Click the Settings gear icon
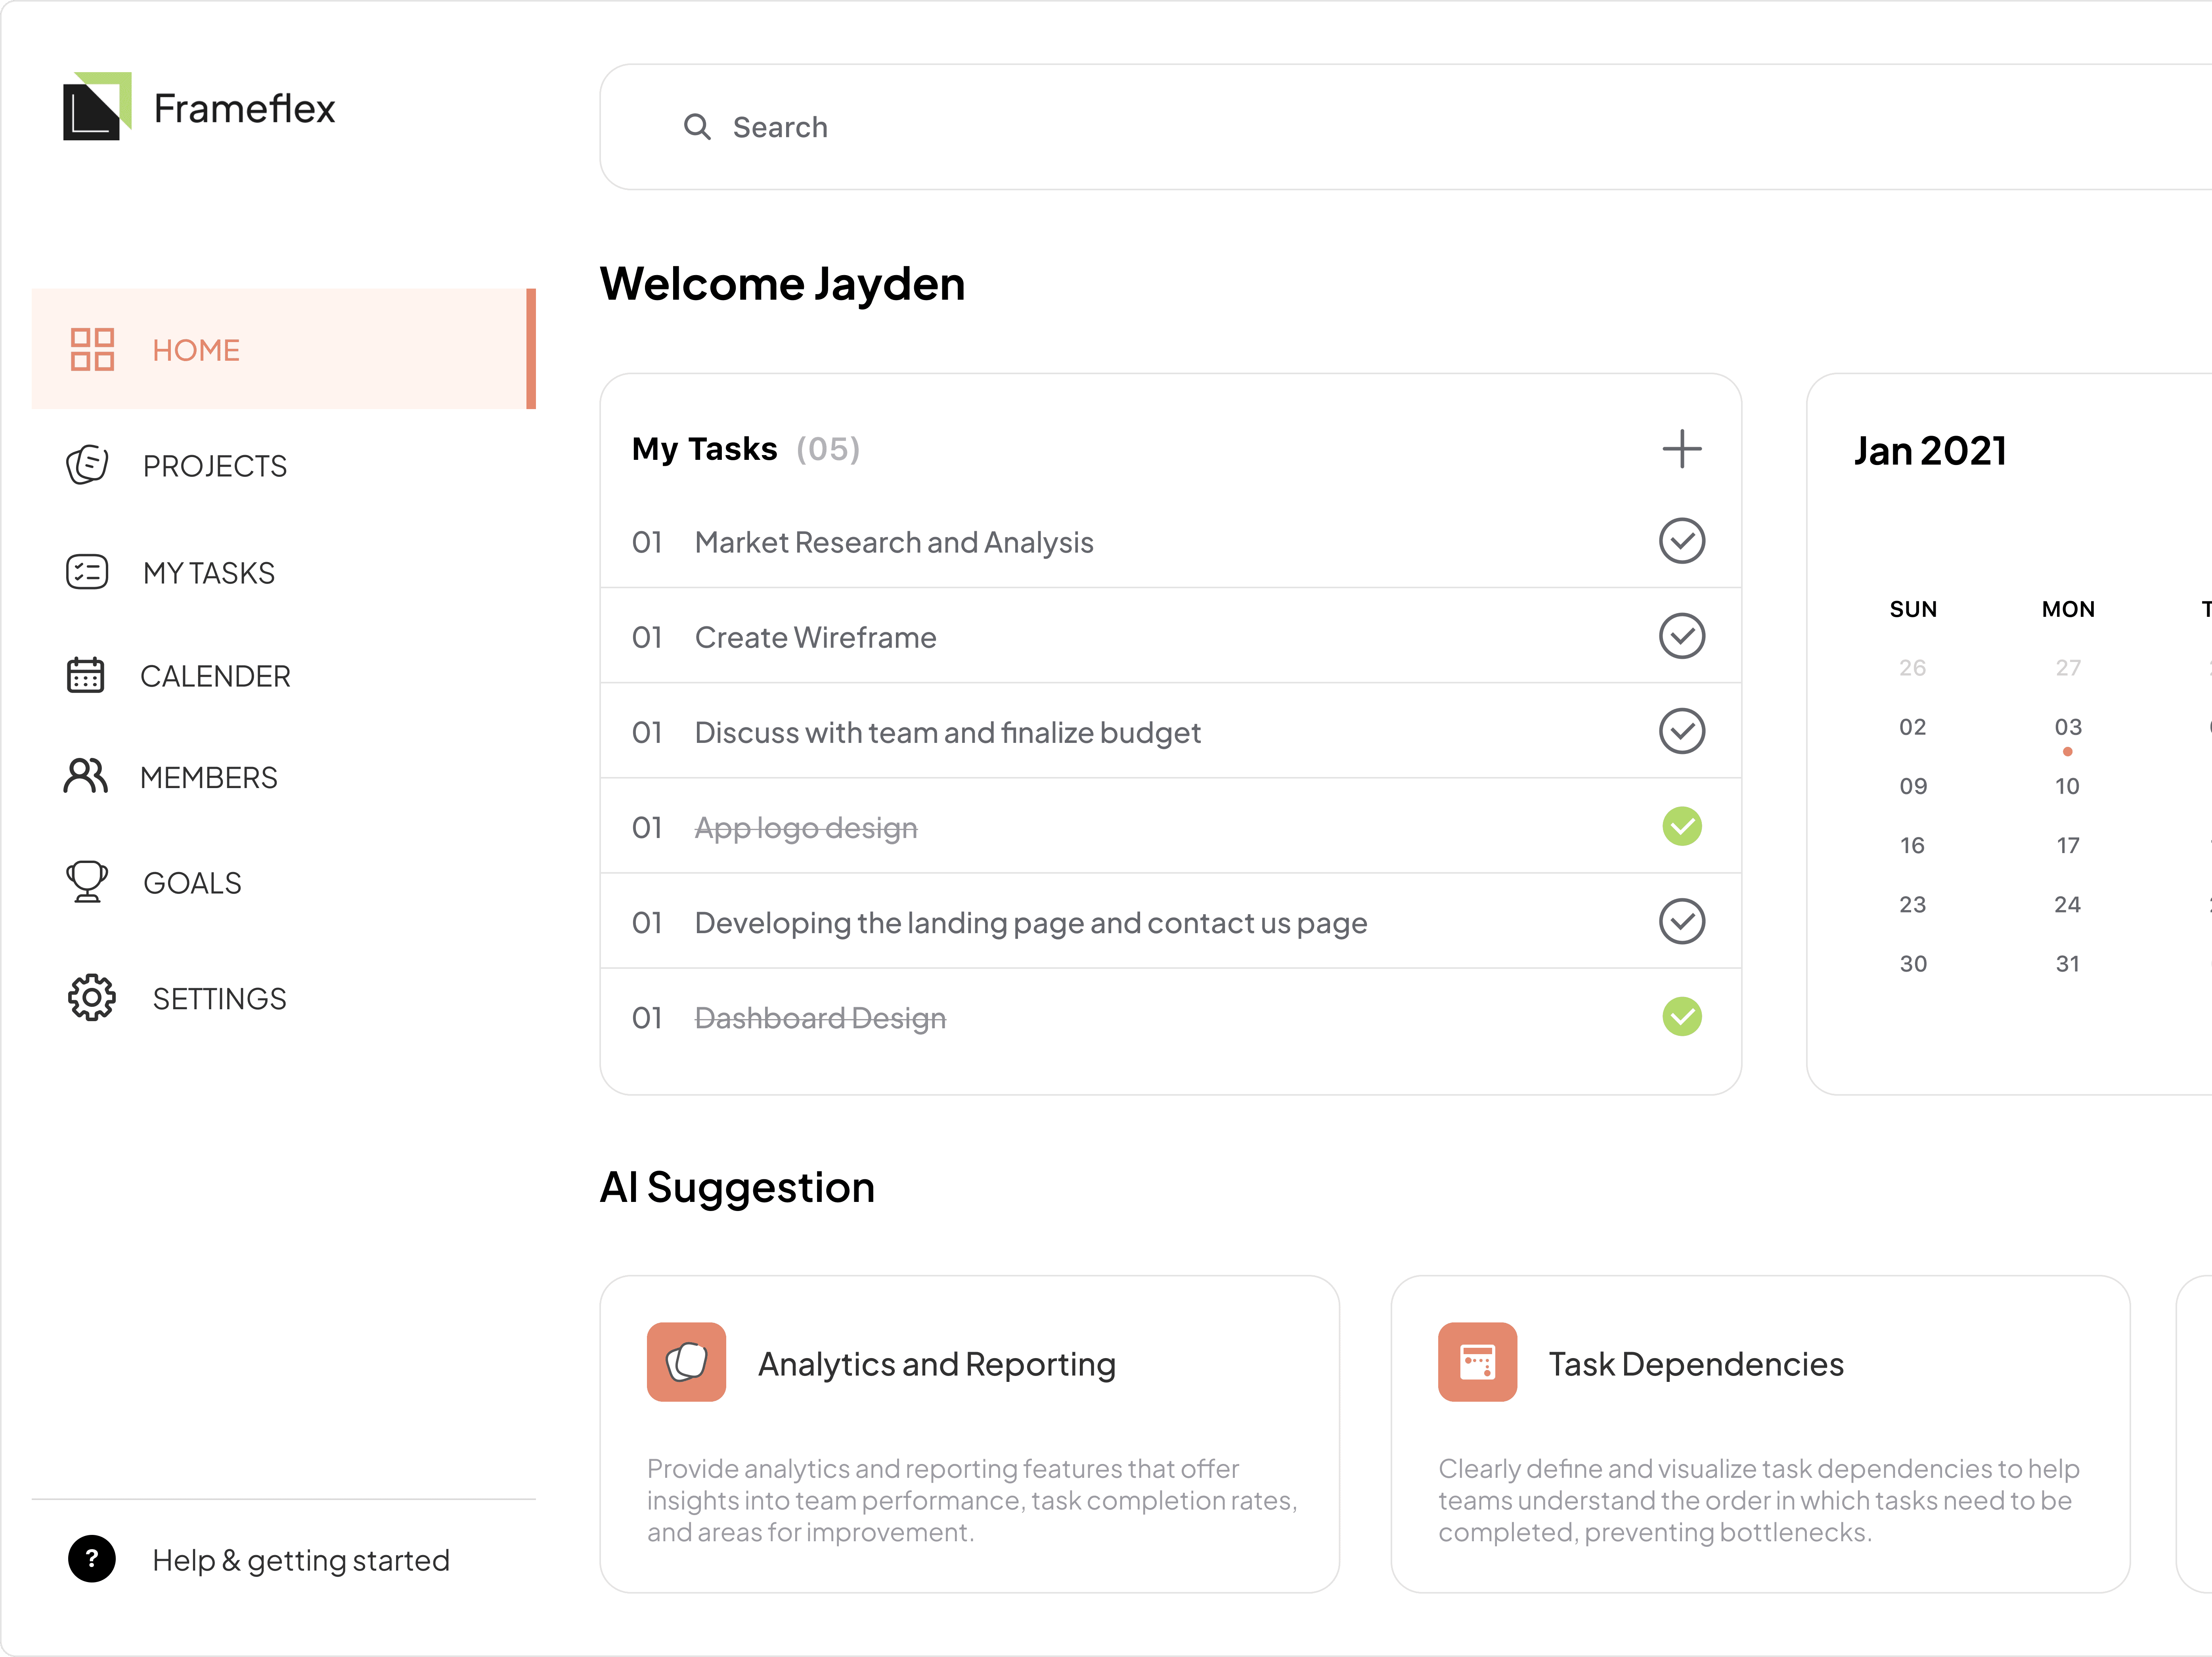 click(x=91, y=997)
